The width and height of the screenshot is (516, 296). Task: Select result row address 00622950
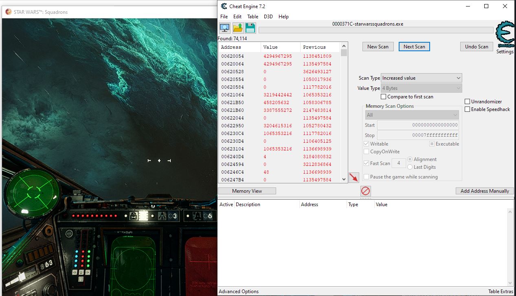tap(279, 126)
